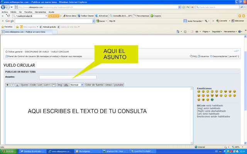
Task: Open the Windows Inicio start button
Action: (x=8, y=151)
